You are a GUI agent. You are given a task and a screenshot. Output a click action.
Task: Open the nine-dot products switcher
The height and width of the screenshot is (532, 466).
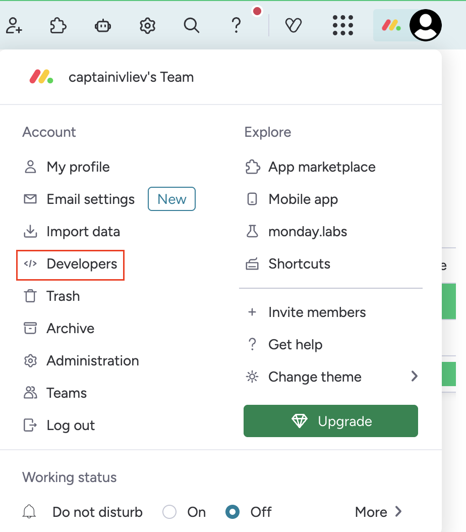point(343,25)
